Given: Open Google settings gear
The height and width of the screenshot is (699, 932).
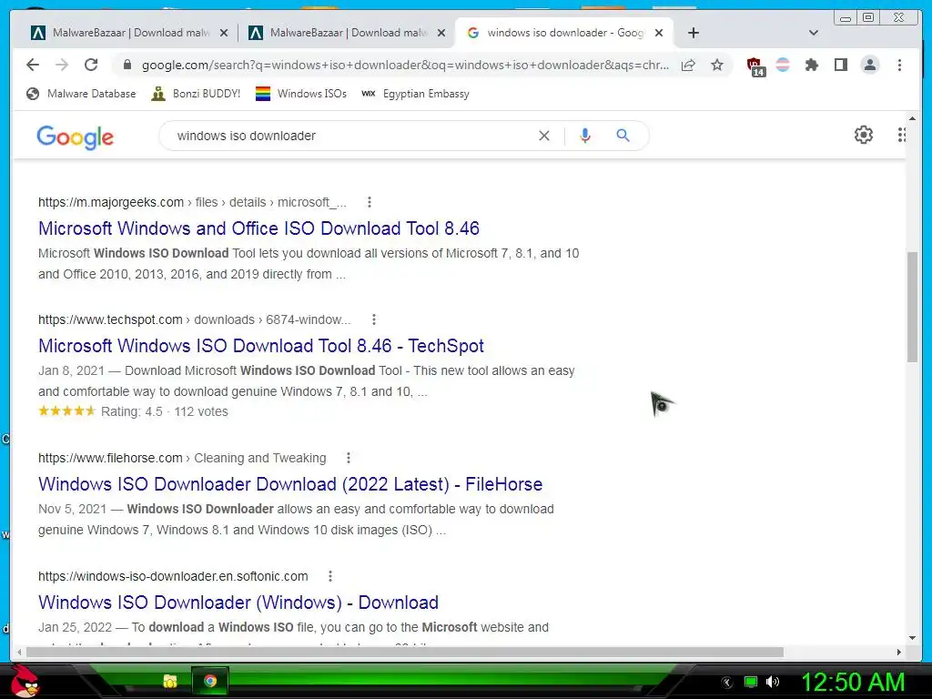Looking at the screenshot, I should 863,135.
